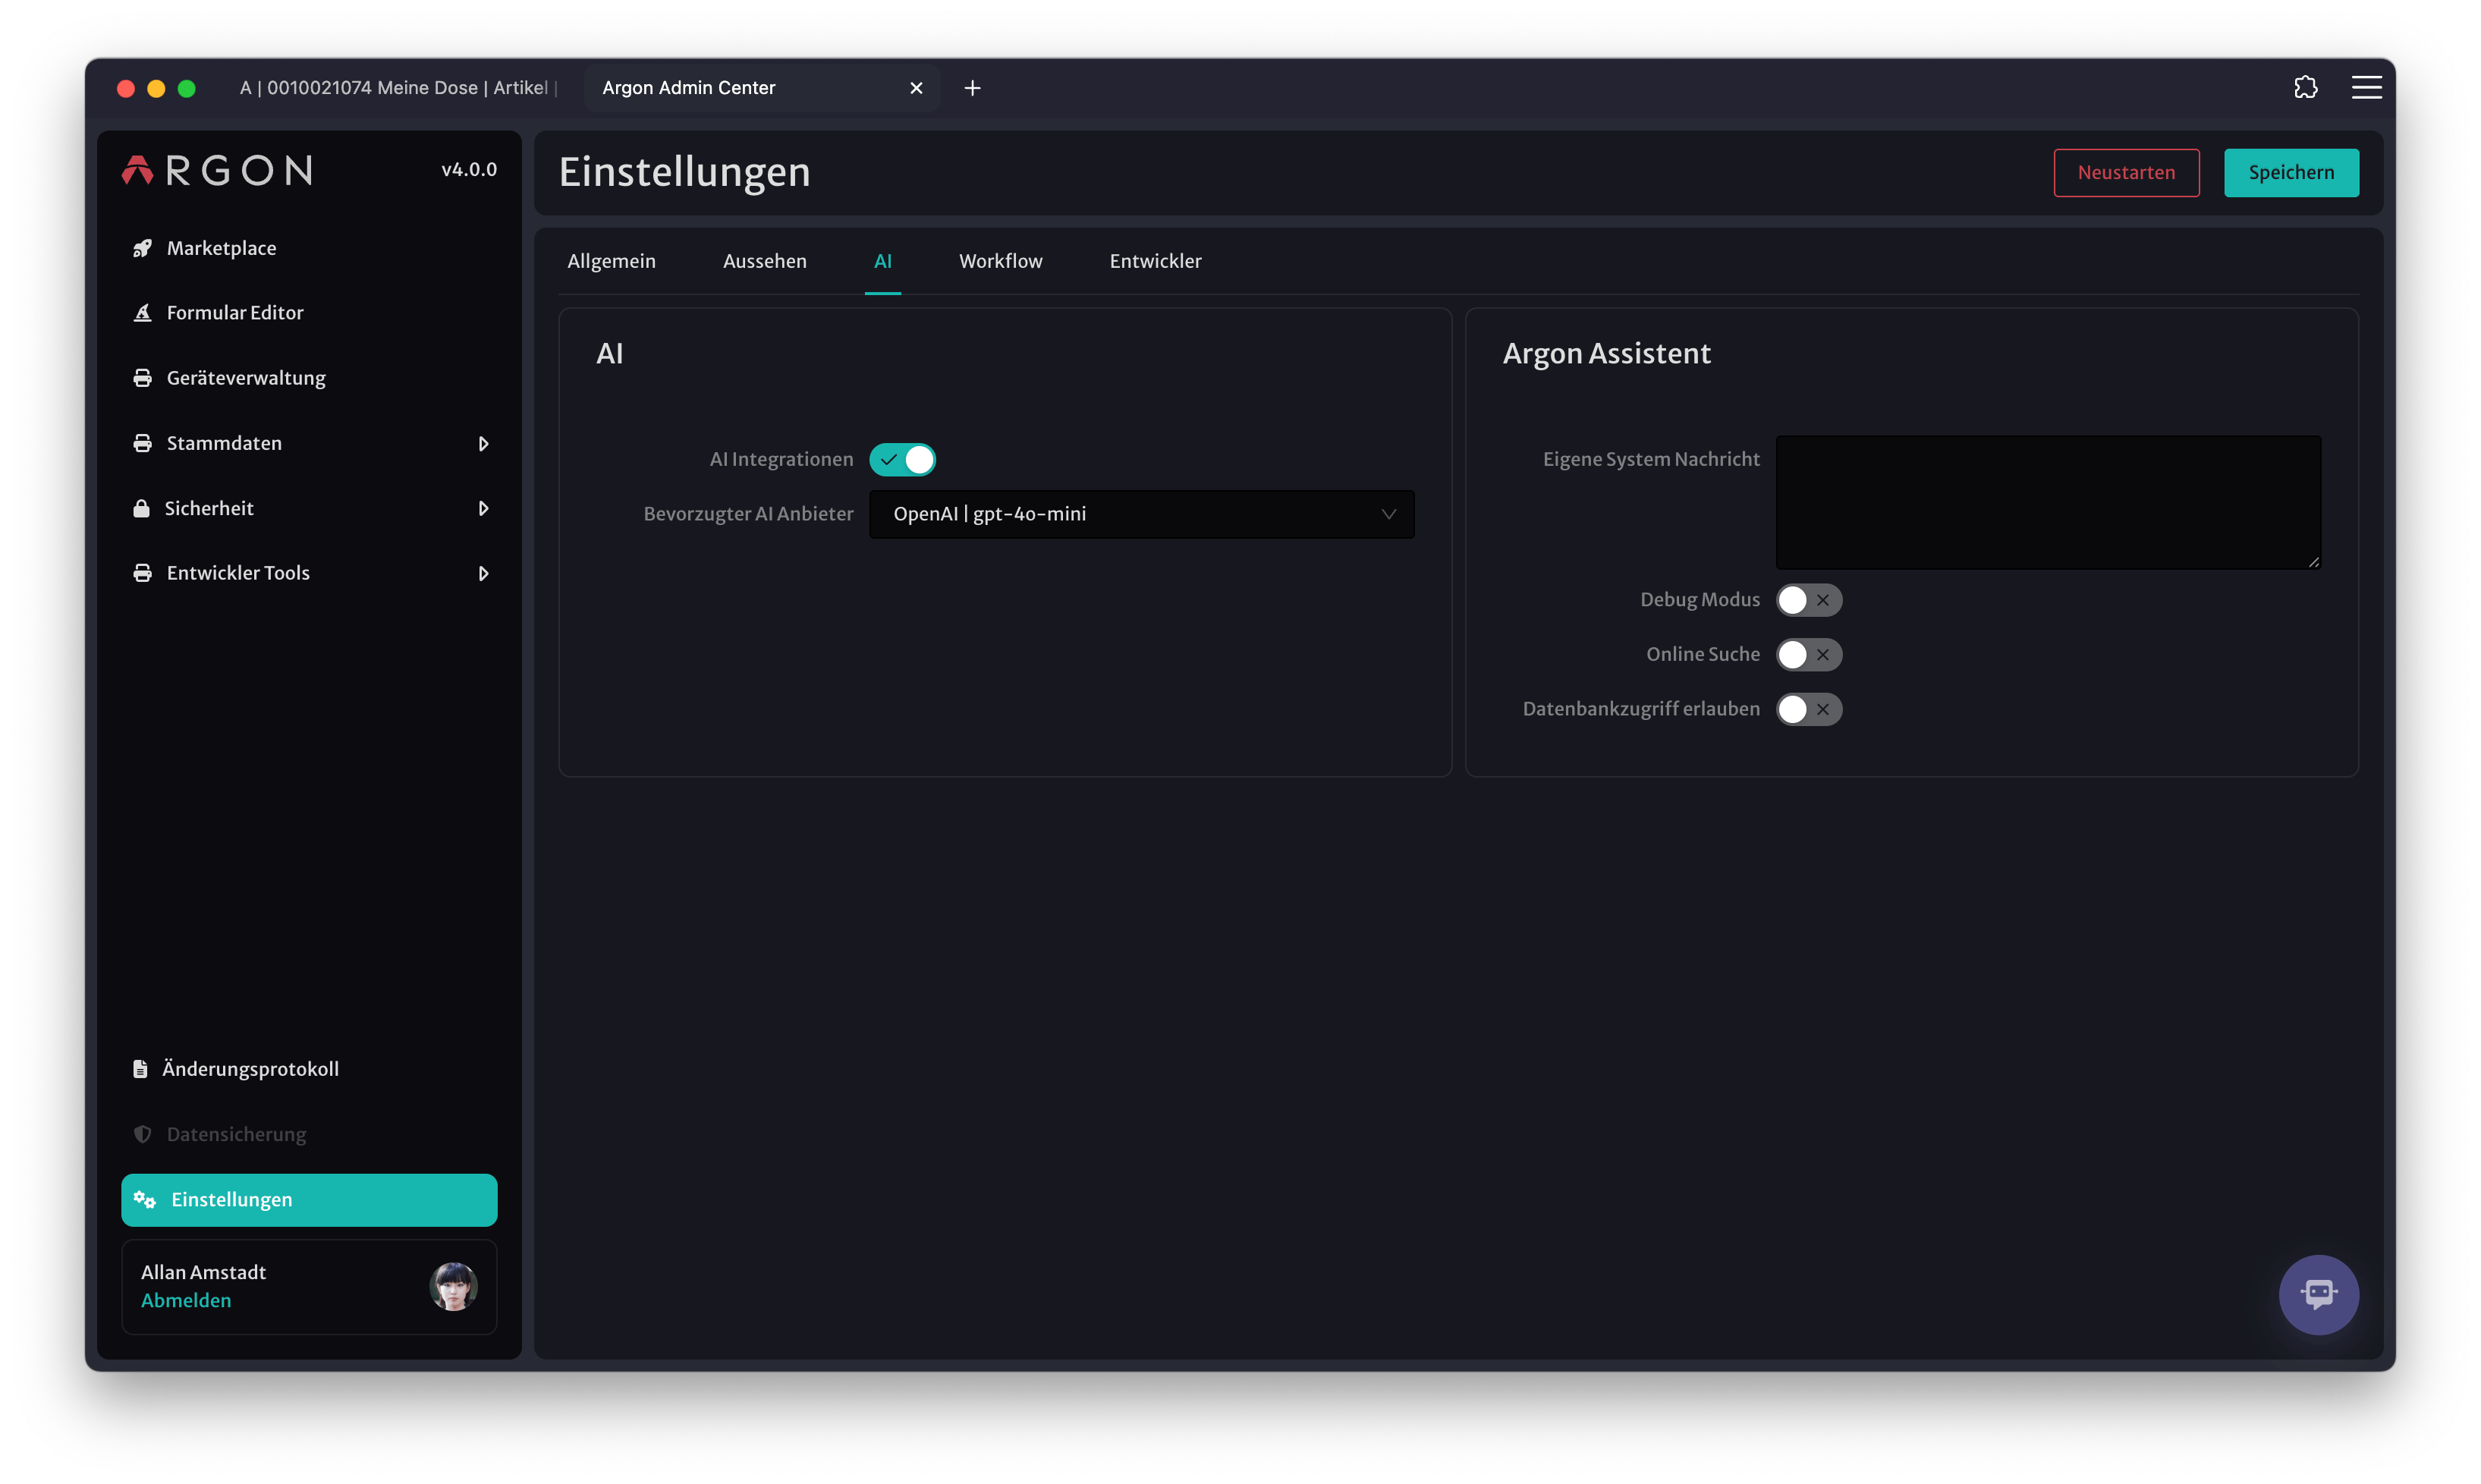Click the v4.0.0 version label
Screen dimensions: 2481x1484
coord(469,169)
